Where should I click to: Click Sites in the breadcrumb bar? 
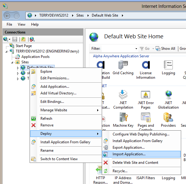(x=80, y=15)
